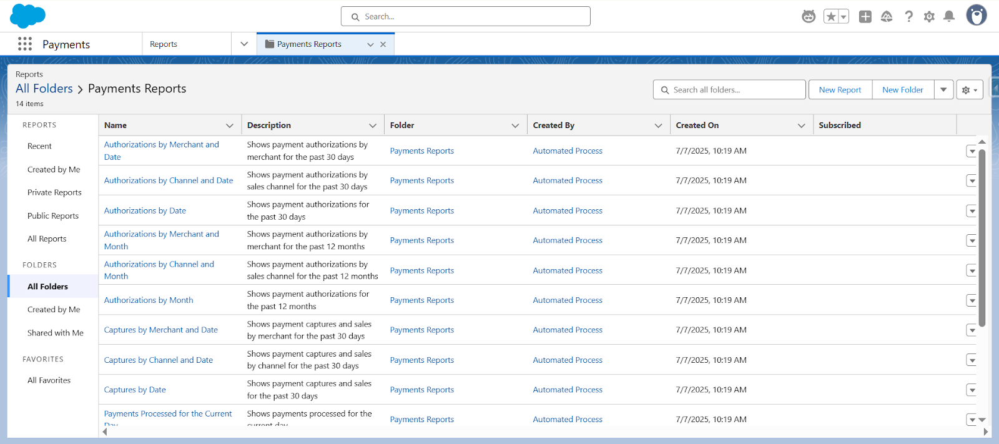The height and width of the screenshot is (444, 999).
Task: Open the favorites list dropdown arrow
Action: [x=844, y=16]
